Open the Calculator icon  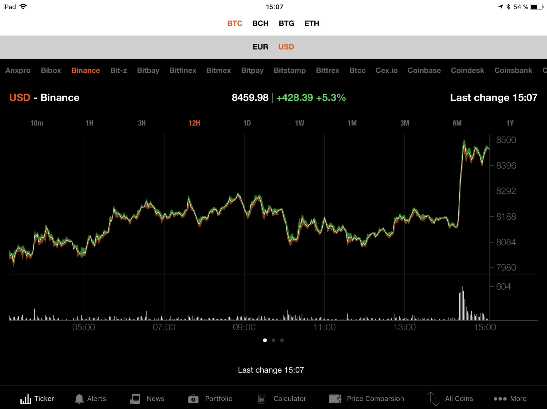(262, 399)
